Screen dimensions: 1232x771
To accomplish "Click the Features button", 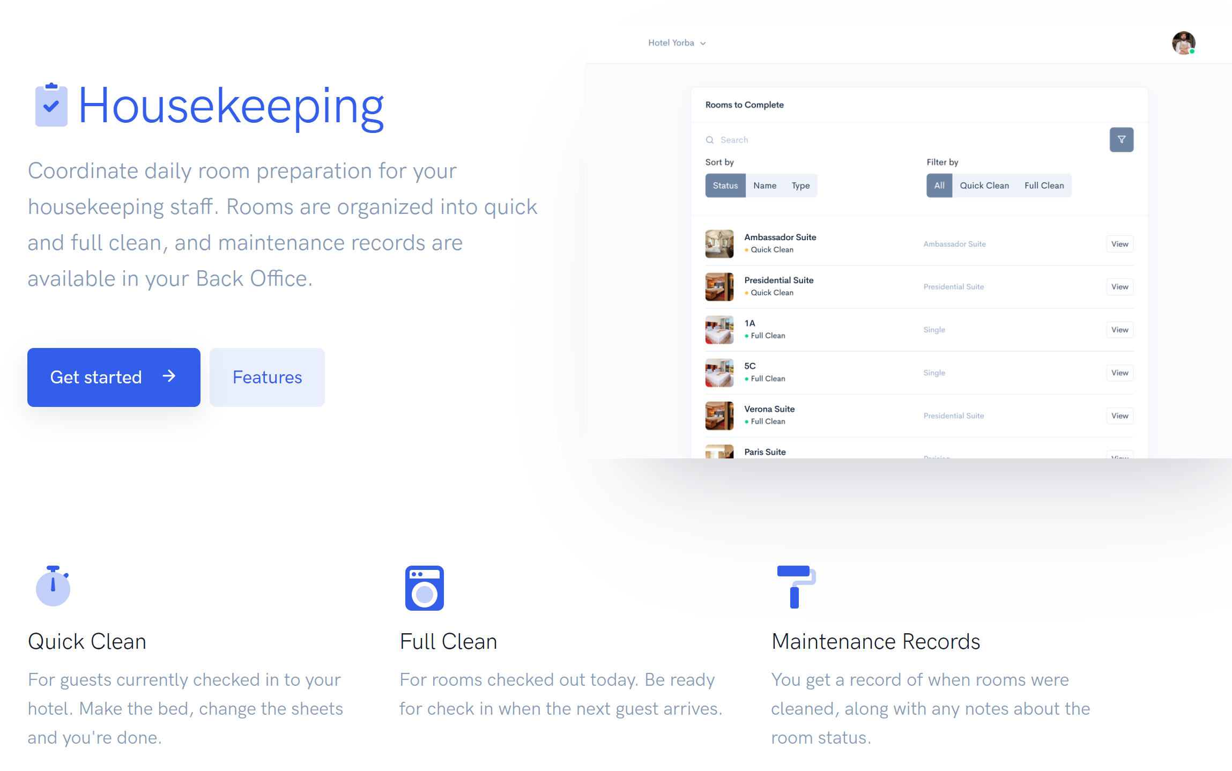I will [x=266, y=376].
